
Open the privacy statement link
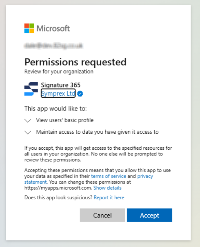(145, 176)
